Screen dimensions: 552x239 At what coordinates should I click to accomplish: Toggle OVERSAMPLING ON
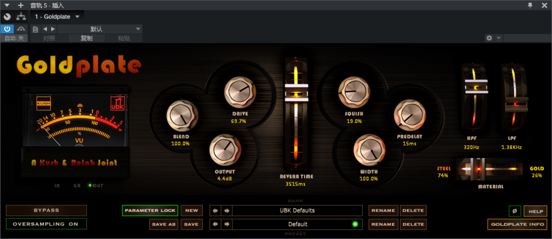pyautogui.click(x=46, y=224)
